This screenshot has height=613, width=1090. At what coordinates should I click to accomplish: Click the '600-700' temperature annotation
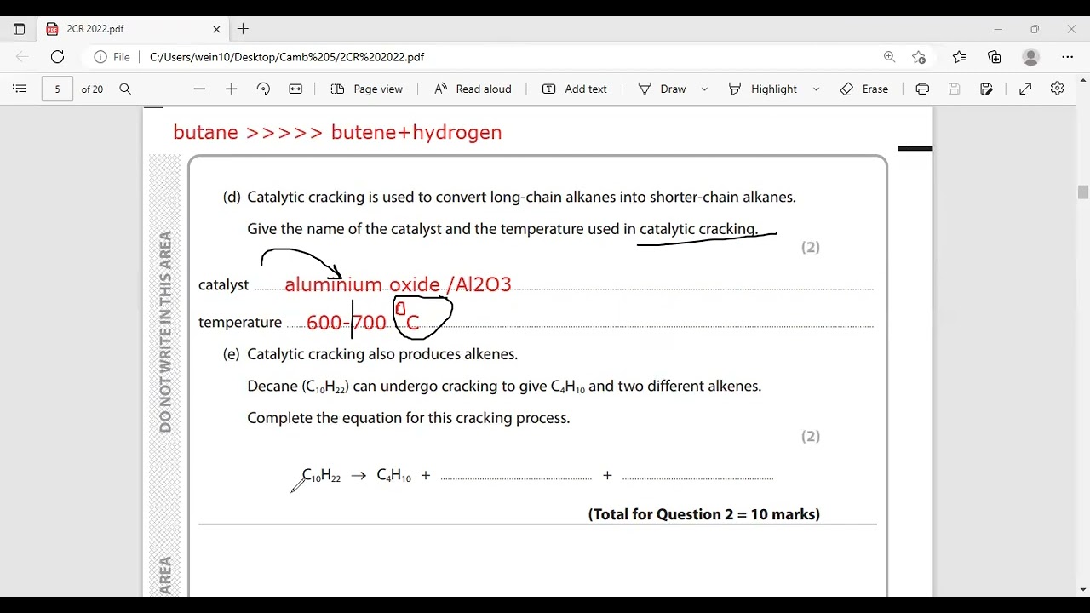click(346, 323)
